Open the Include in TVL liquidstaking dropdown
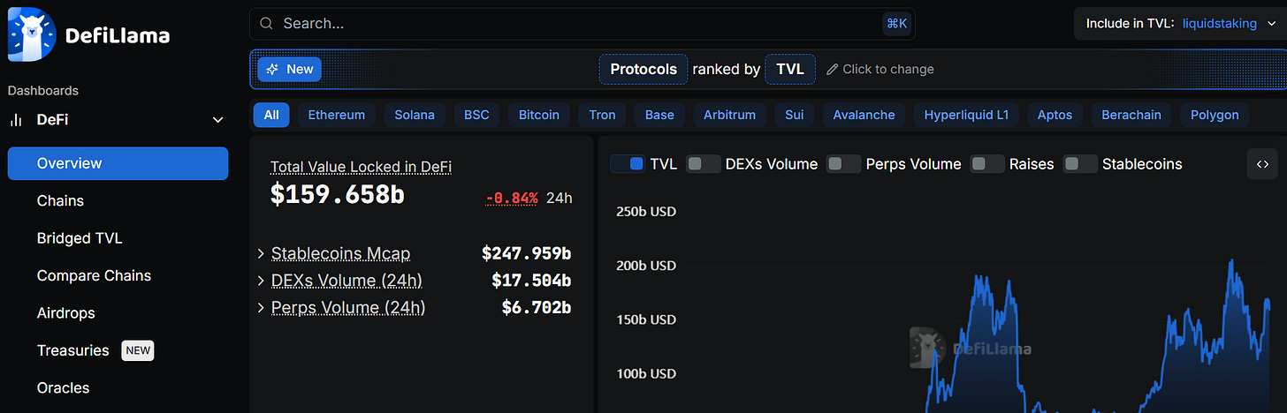This screenshot has width=1287, height=413. (x=1180, y=24)
